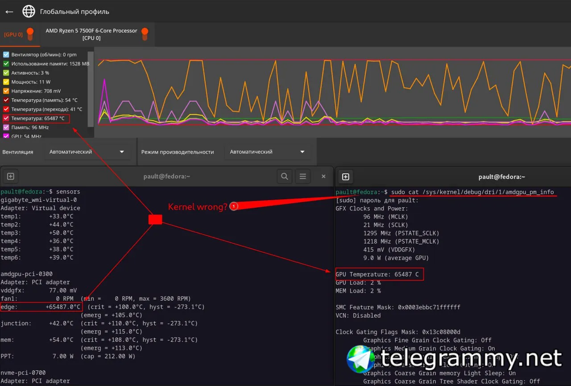
Task: Click the temp4 +36.0°C reading
Action: click(37, 241)
